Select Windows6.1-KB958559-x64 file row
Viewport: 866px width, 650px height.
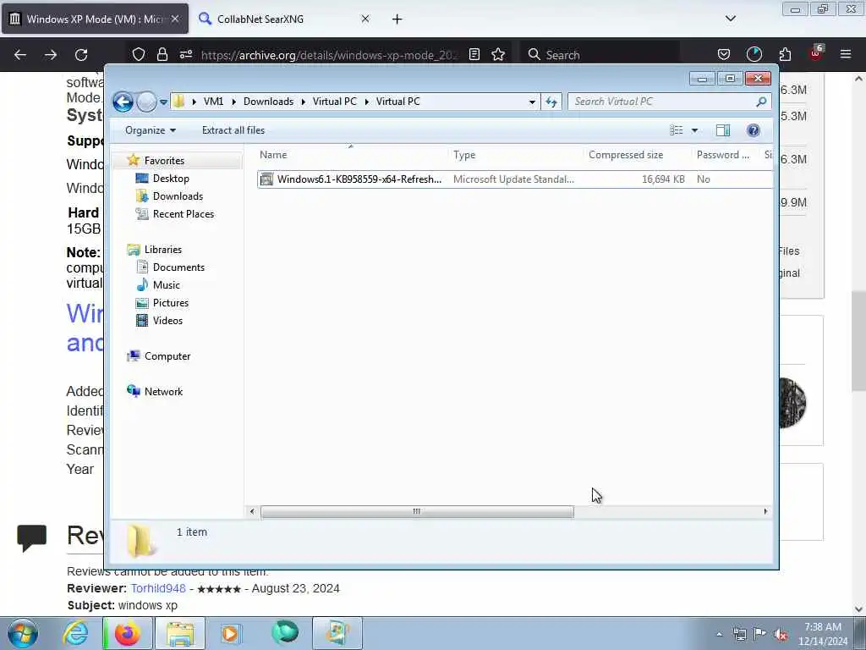[515, 179]
